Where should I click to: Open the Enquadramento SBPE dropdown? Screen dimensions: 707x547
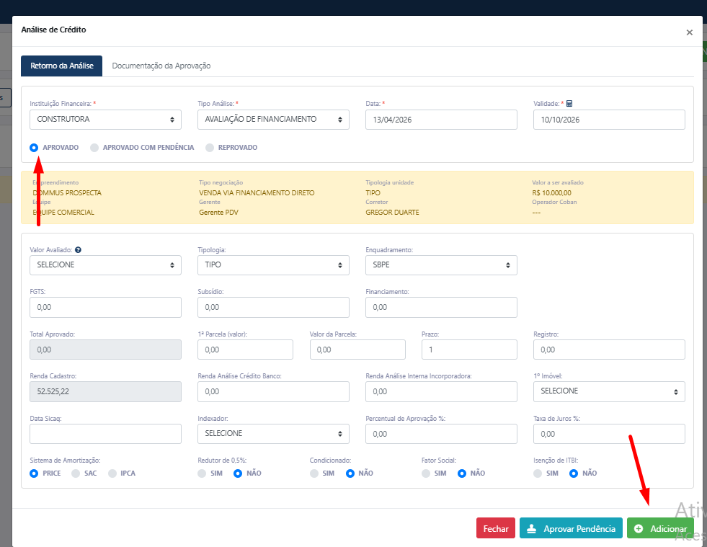click(x=441, y=265)
